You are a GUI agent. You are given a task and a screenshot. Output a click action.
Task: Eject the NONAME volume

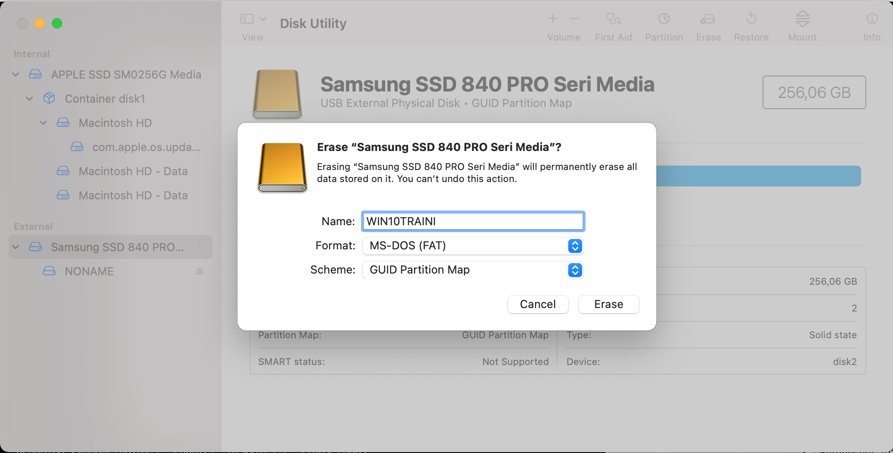tap(199, 271)
